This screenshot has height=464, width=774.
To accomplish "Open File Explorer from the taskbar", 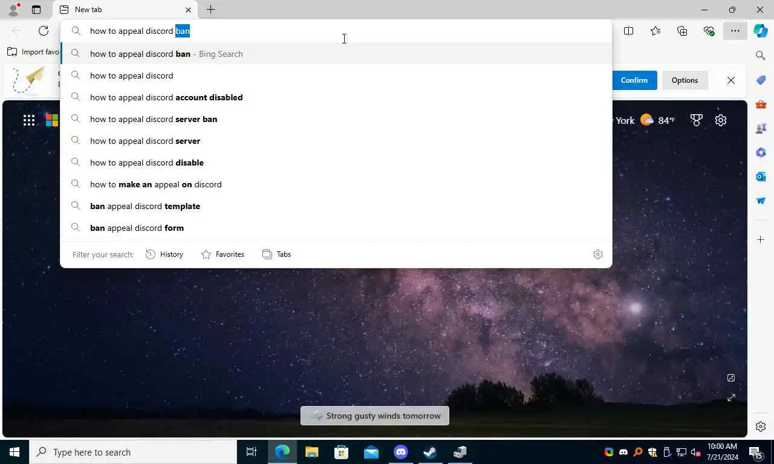I will point(311,452).
